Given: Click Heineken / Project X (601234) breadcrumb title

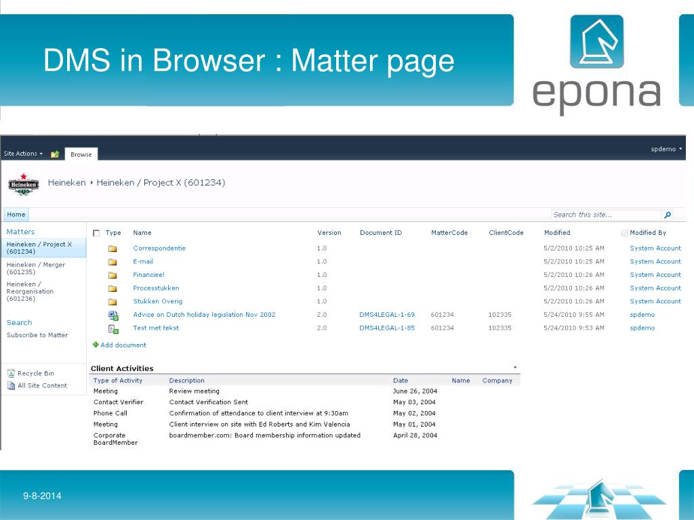Looking at the screenshot, I should 161,182.
